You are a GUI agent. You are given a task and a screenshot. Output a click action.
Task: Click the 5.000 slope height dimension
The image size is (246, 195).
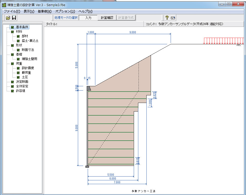tap(77, 65)
